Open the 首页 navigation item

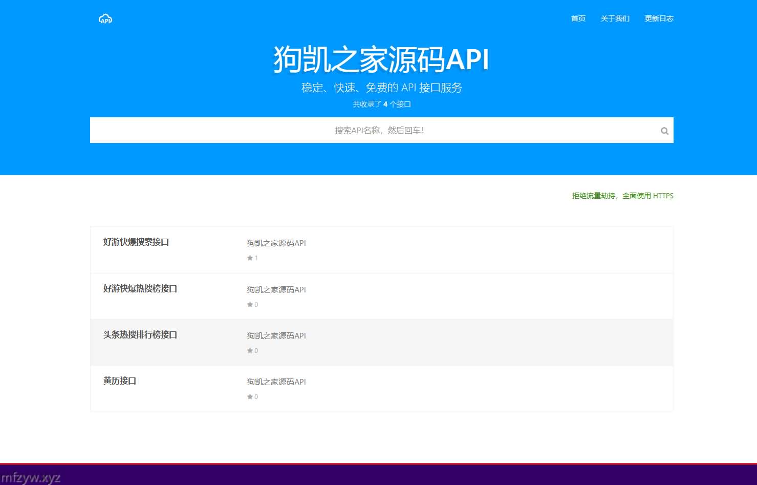(578, 18)
